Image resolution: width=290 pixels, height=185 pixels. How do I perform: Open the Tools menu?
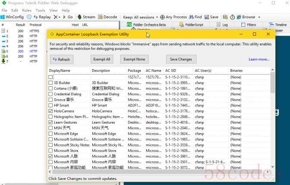click(41, 10)
